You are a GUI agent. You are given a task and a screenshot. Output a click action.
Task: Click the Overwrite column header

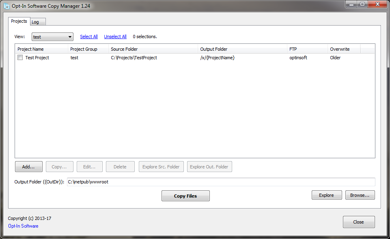click(343, 49)
